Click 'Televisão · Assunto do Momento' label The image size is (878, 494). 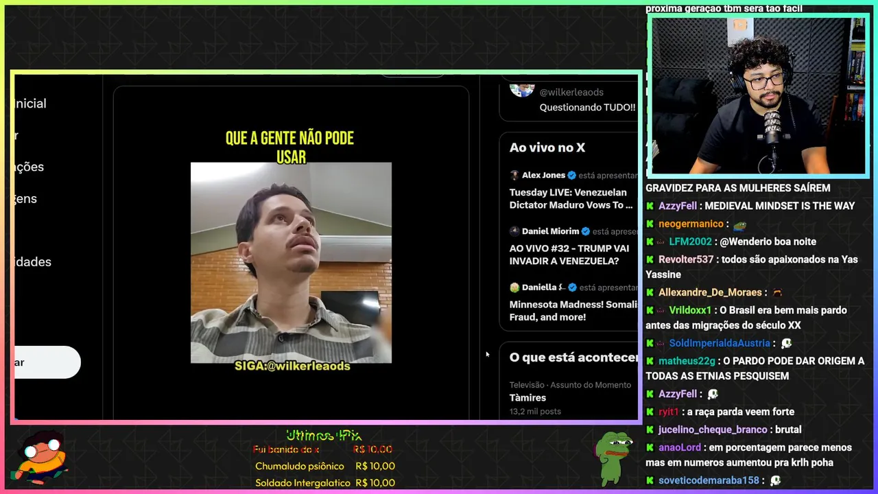pyautogui.click(x=570, y=385)
